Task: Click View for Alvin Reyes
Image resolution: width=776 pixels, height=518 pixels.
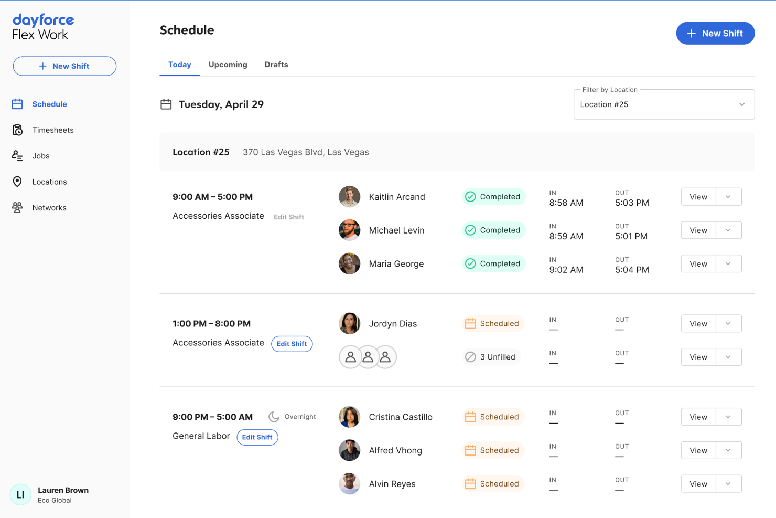Action: pyautogui.click(x=698, y=484)
